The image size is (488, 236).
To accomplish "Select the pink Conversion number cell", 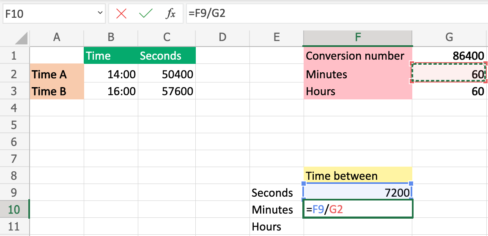I will (358, 56).
